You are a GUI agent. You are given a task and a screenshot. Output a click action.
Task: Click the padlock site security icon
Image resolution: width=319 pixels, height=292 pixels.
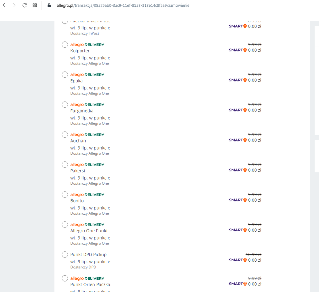[49, 5]
